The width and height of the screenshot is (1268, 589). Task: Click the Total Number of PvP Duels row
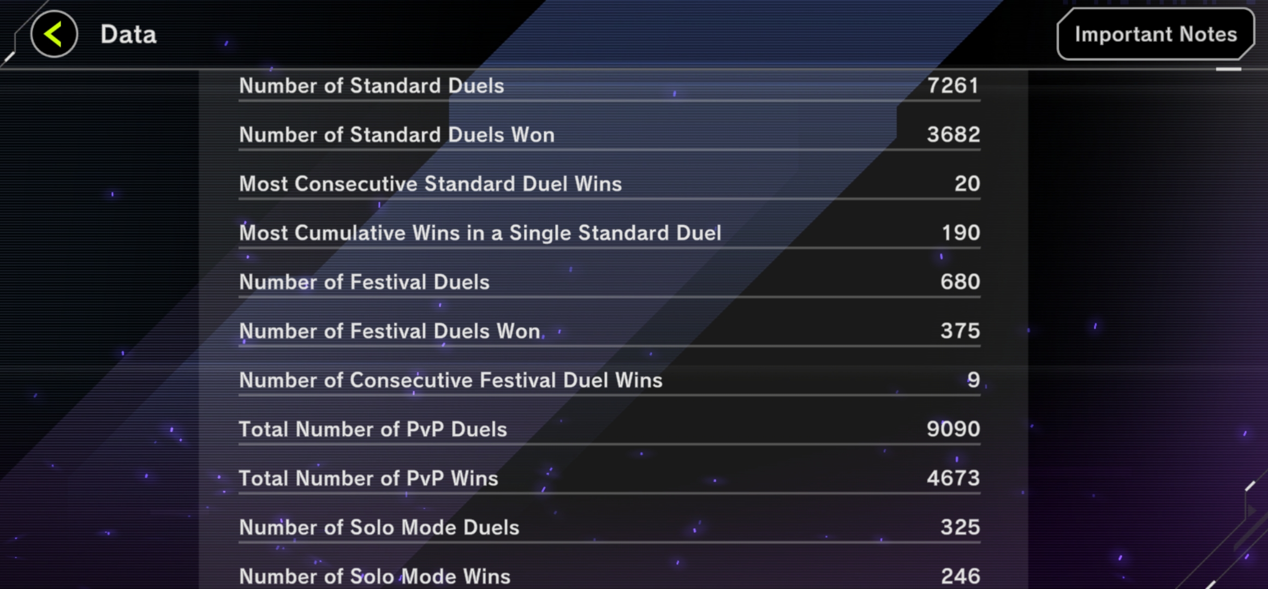click(609, 429)
